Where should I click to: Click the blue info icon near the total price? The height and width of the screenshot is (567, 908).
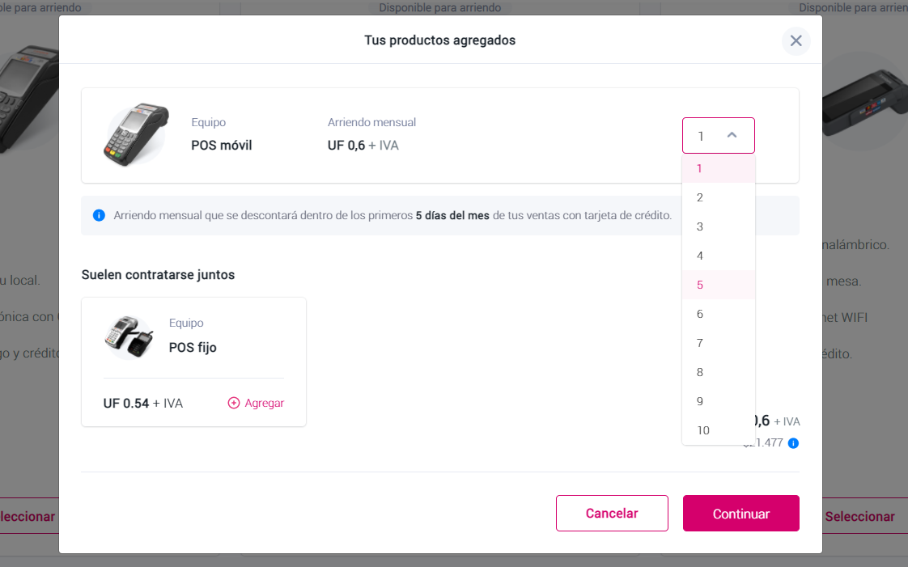793,443
